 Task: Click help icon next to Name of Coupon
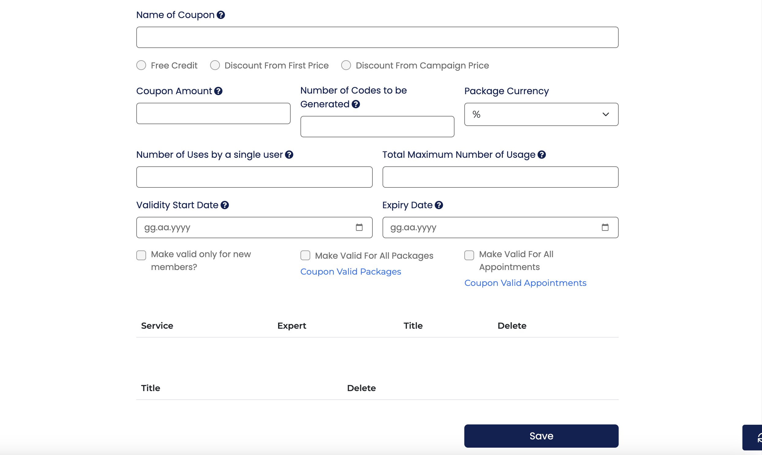tap(221, 15)
